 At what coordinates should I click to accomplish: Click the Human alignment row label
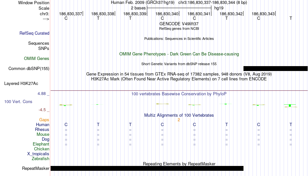[x=42, y=125]
